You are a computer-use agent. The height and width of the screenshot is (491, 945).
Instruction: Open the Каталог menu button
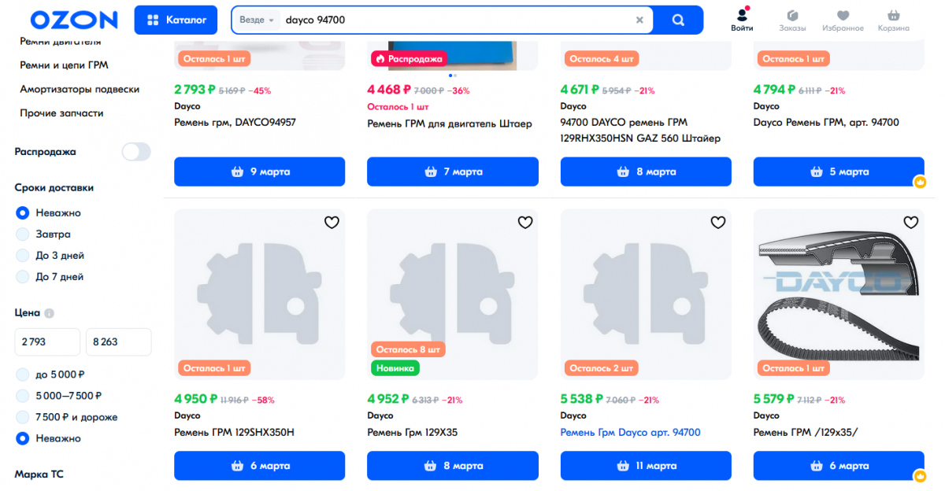(x=176, y=20)
